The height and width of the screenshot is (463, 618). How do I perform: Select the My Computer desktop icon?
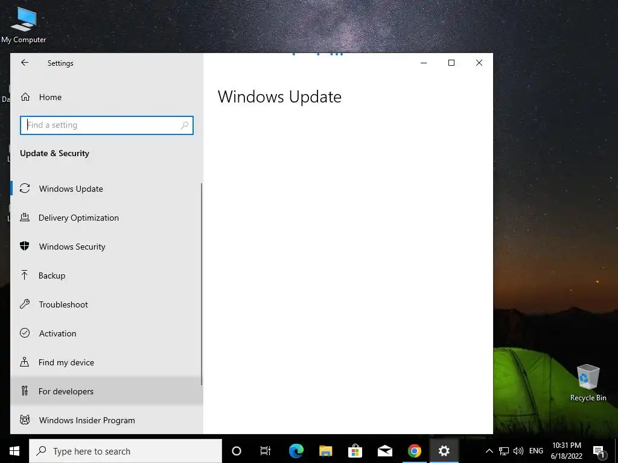pos(24,25)
